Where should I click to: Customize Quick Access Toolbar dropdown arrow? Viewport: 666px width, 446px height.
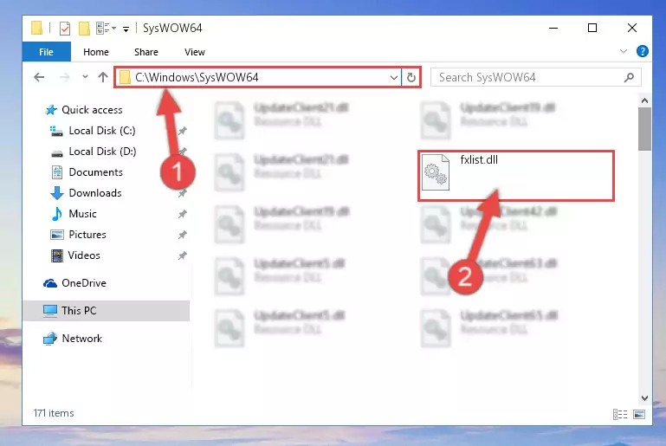[x=126, y=29]
